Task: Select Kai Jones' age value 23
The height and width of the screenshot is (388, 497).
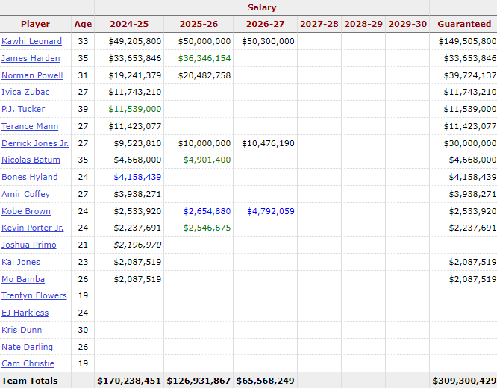Action: click(x=83, y=262)
